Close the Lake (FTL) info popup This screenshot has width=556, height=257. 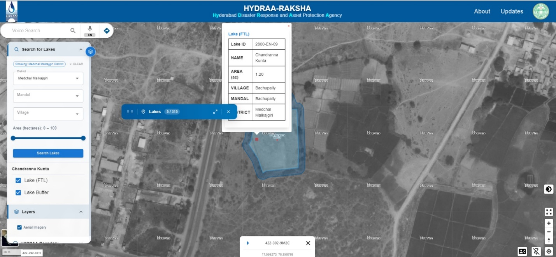click(289, 26)
